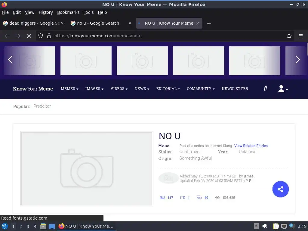Open a new tab with the plus button

click(x=209, y=23)
